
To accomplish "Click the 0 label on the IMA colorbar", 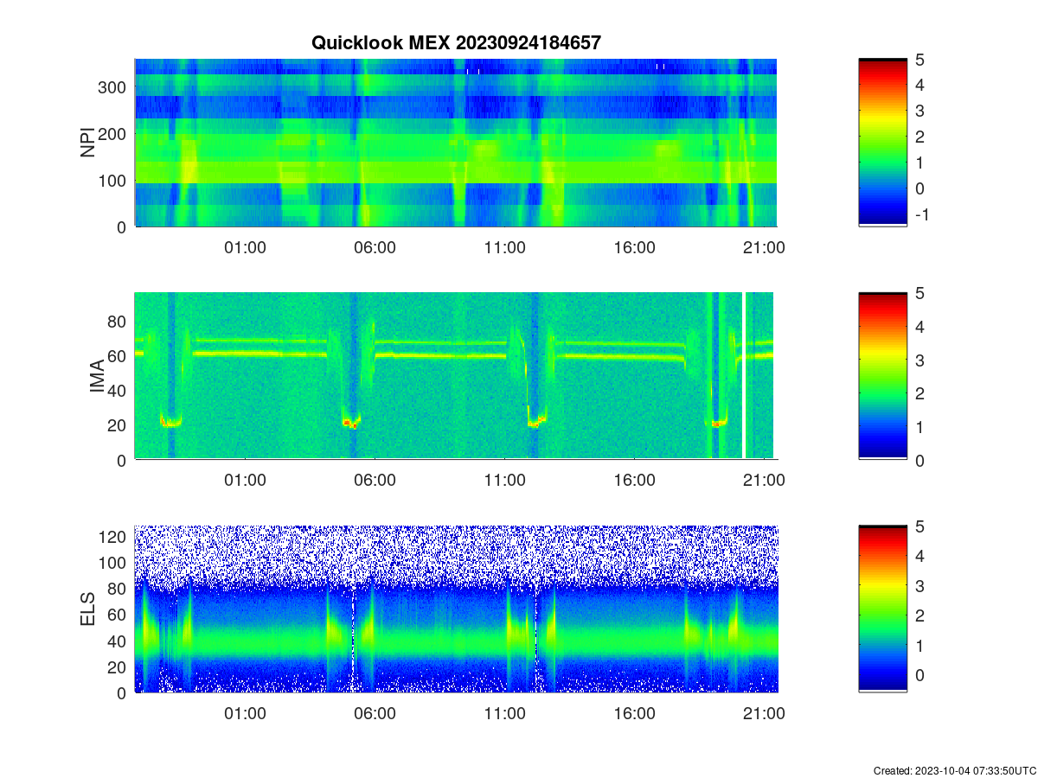I will [x=920, y=460].
